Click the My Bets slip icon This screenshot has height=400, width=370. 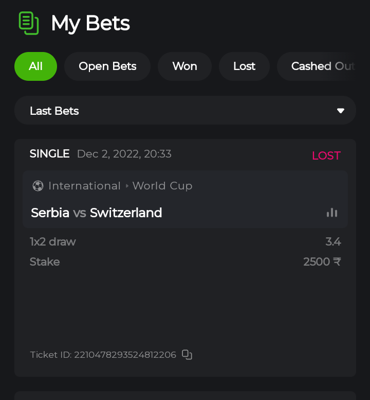tap(29, 23)
